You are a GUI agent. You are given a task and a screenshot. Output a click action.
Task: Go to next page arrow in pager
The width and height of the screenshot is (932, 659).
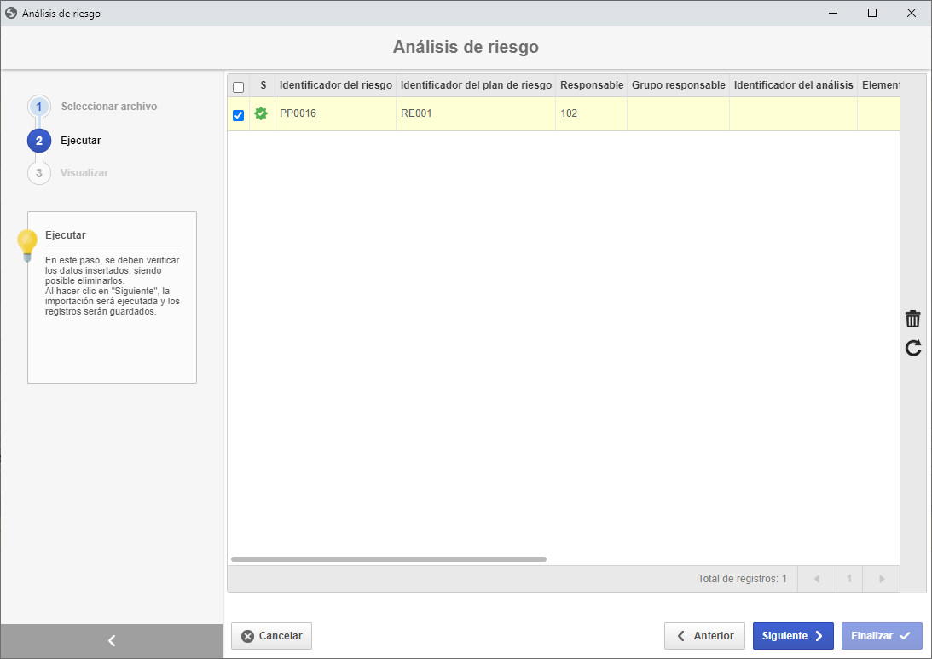882,579
